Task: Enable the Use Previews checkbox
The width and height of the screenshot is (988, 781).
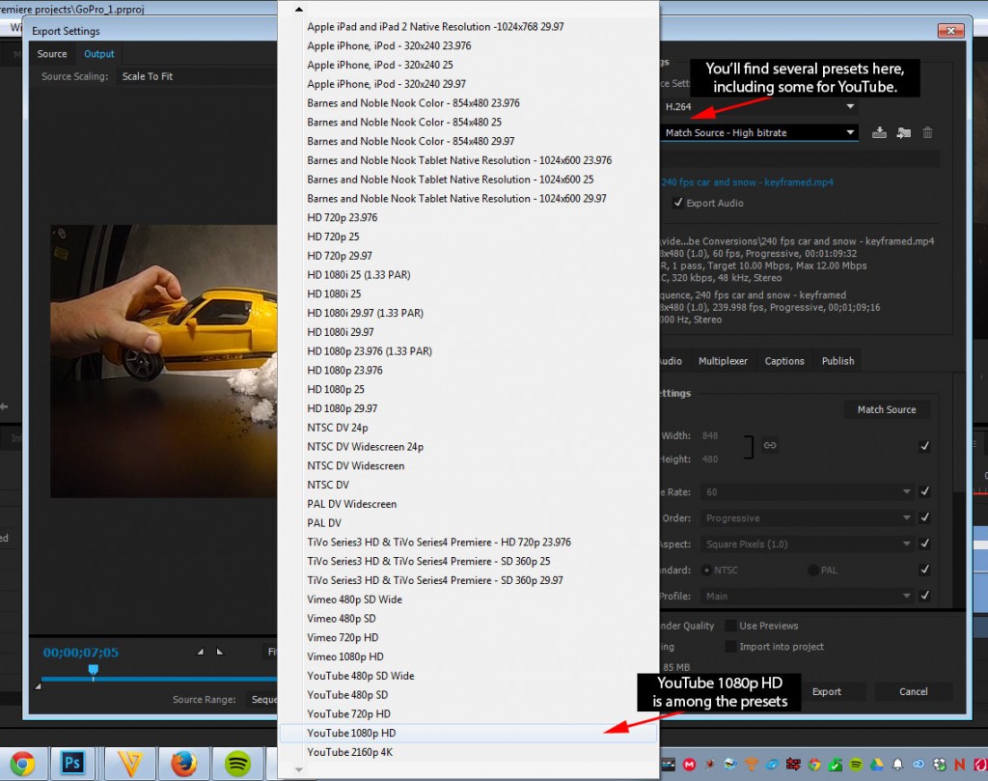Action: (731, 626)
